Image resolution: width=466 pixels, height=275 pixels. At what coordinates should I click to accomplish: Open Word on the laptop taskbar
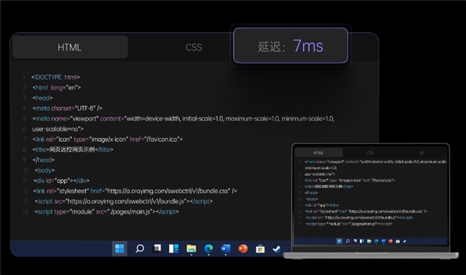[x=384, y=241]
